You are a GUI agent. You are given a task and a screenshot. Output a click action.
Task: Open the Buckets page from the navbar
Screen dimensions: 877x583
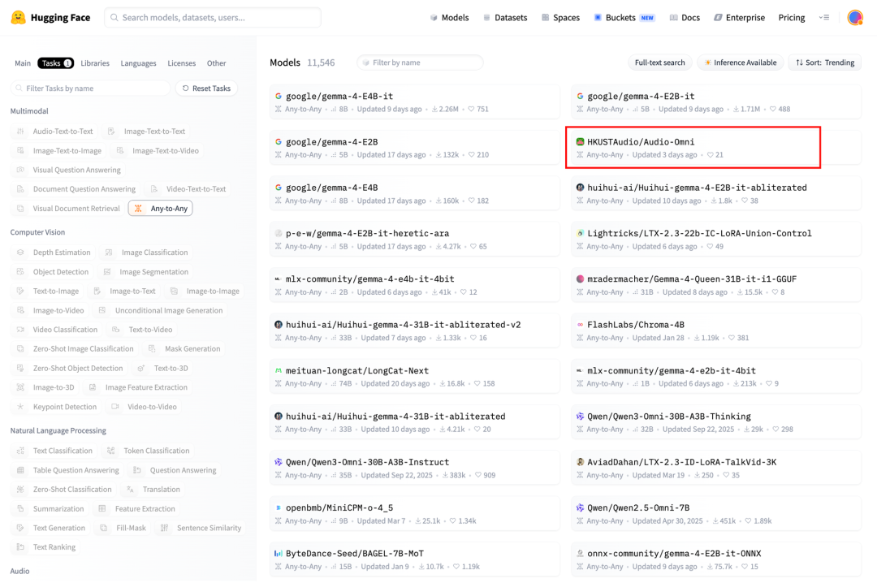pyautogui.click(x=624, y=17)
